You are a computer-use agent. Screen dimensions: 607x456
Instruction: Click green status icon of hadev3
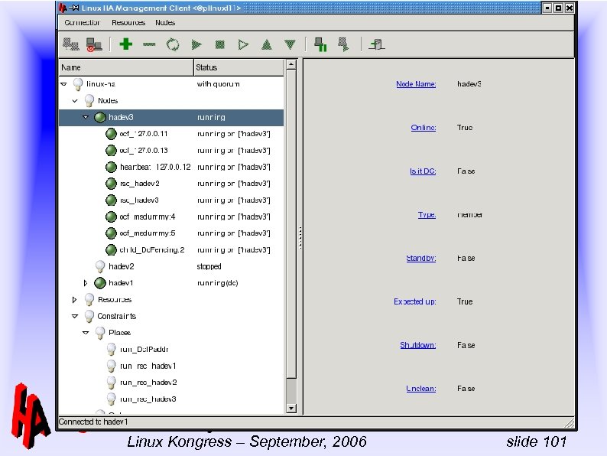(100, 117)
